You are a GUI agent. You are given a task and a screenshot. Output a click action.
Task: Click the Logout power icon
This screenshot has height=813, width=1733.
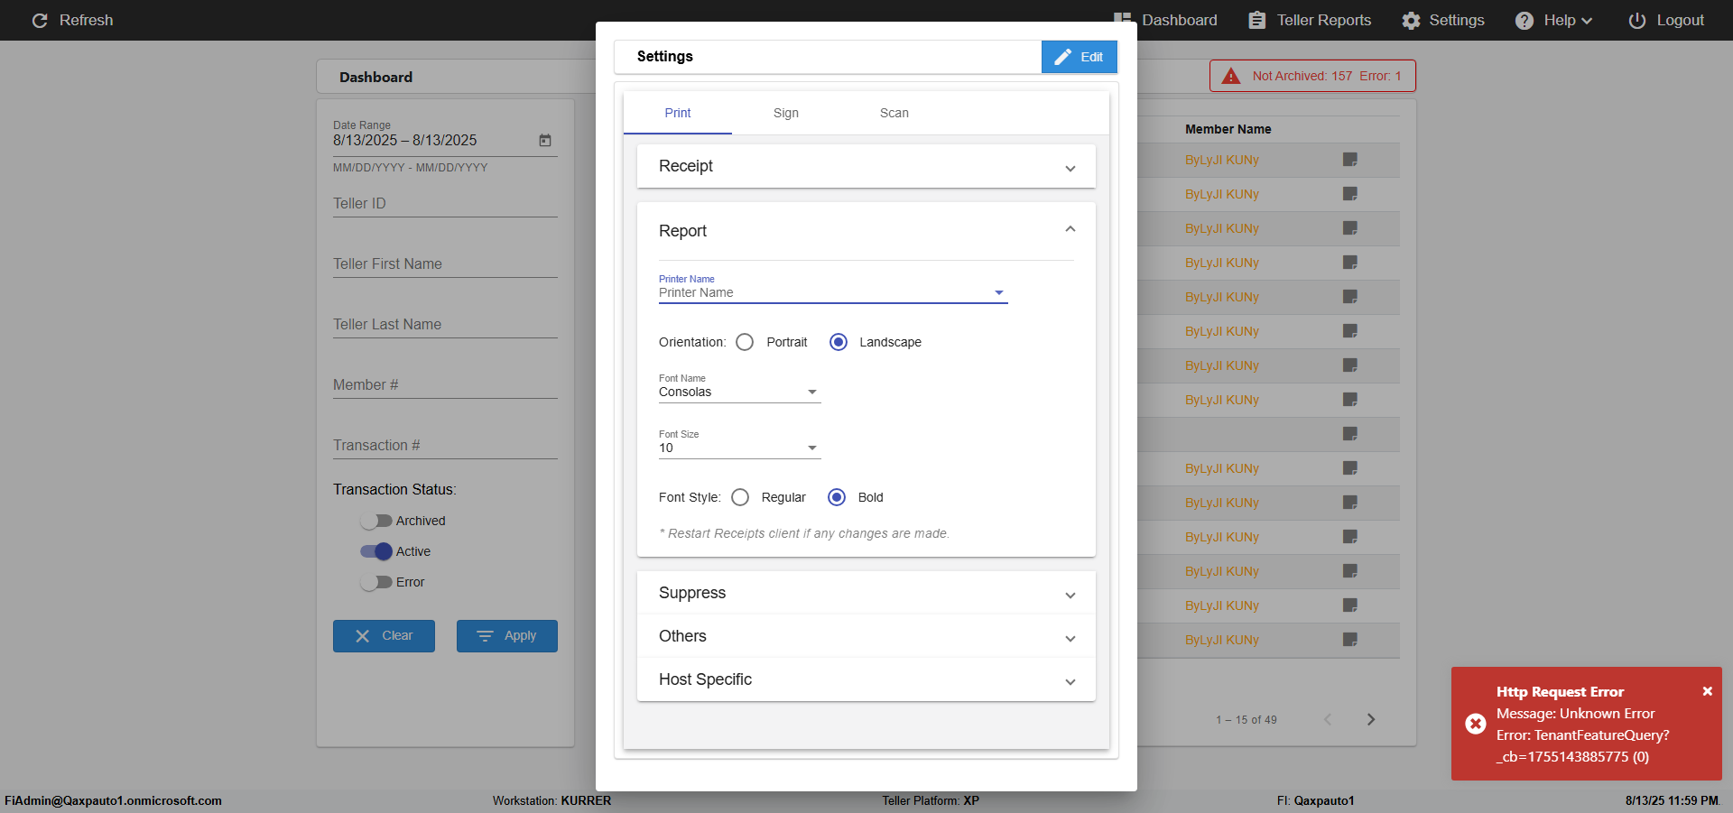[1636, 20]
